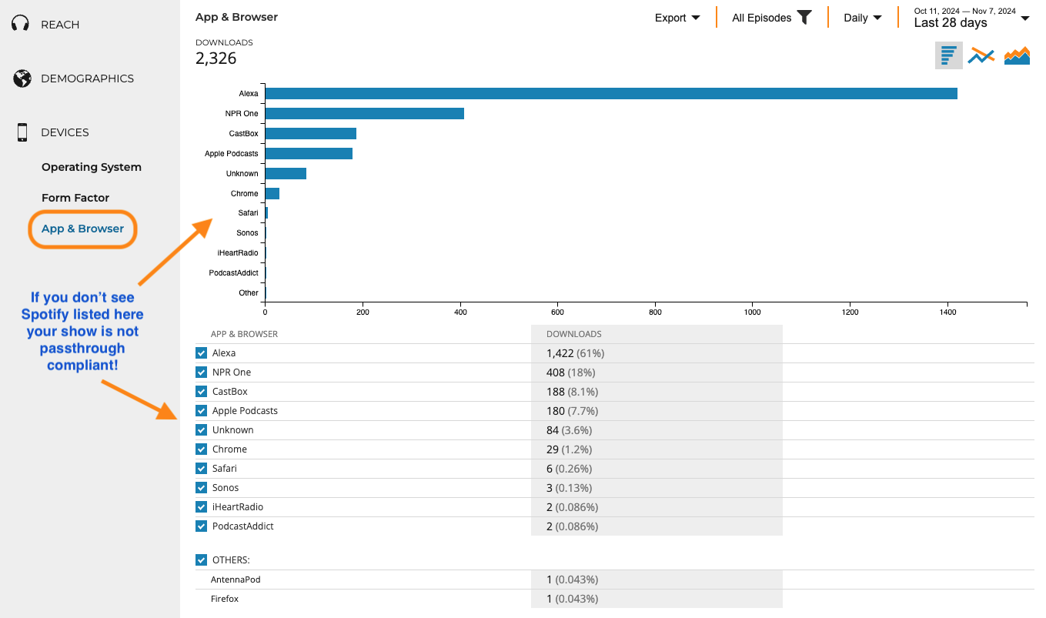Select the horizontal bar chart view icon
The height and width of the screenshot is (618, 1046).
pos(949,55)
